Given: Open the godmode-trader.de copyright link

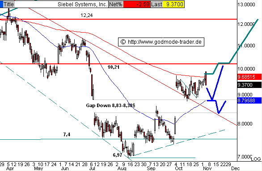Looking at the screenshot, I should pos(161,42).
